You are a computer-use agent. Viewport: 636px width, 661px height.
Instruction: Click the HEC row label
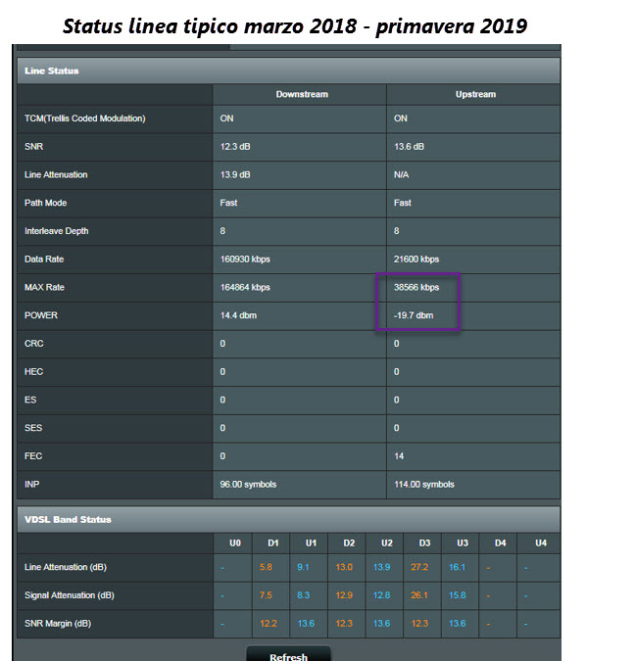click(x=33, y=372)
